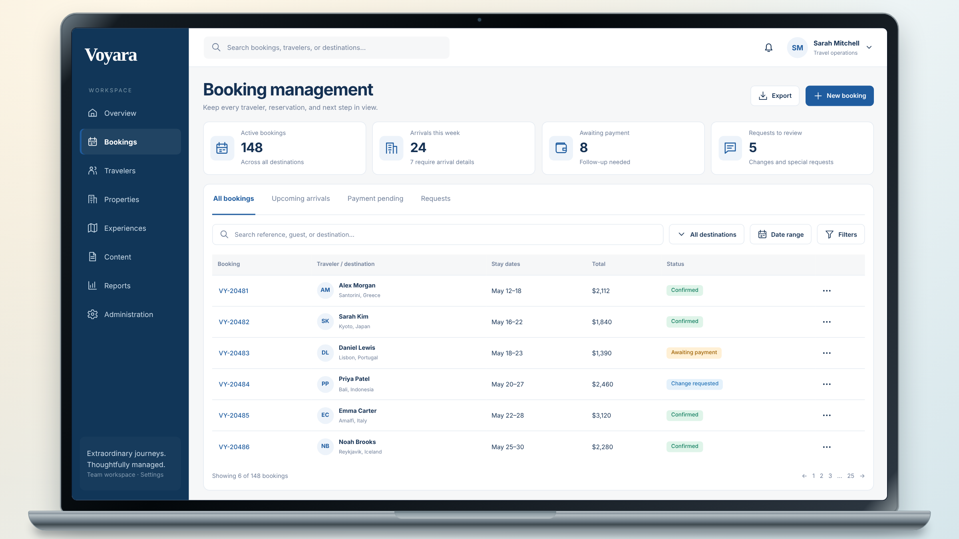
Task: Switch to the Upcoming arrivals tab
Action: [x=301, y=199]
